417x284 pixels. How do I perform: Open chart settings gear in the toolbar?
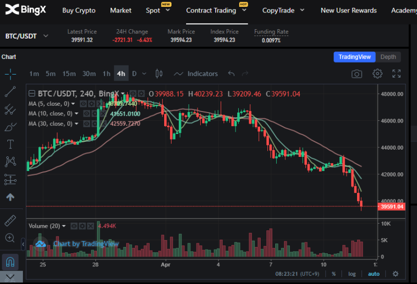click(x=377, y=73)
